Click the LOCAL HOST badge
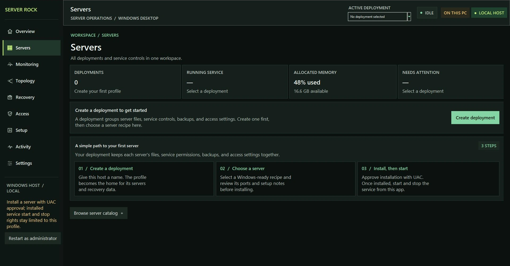Screen dimensions: 510x266 [x=489, y=13]
